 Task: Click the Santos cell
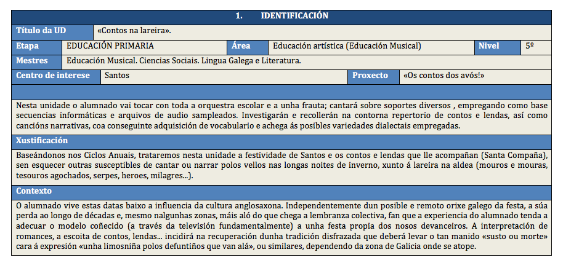pyautogui.click(x=224, y=76)
